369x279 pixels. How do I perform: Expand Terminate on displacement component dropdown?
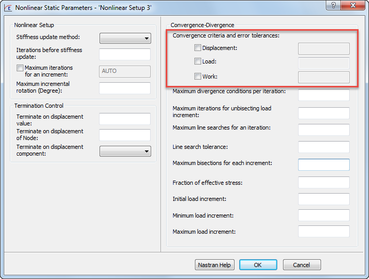(125, 151)
